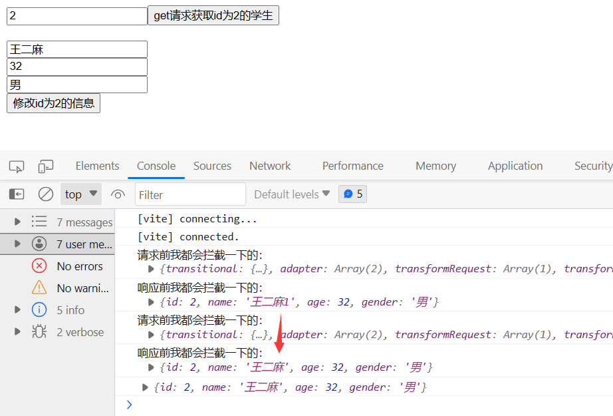Open the Security tab

pyautogui.click(x=592, y=166)
